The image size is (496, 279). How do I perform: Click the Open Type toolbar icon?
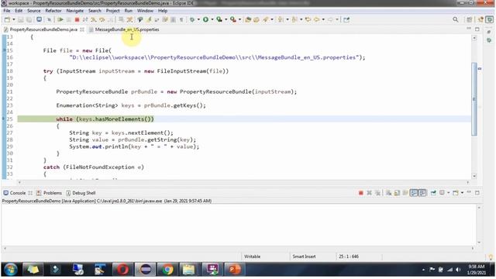(248, 19)
